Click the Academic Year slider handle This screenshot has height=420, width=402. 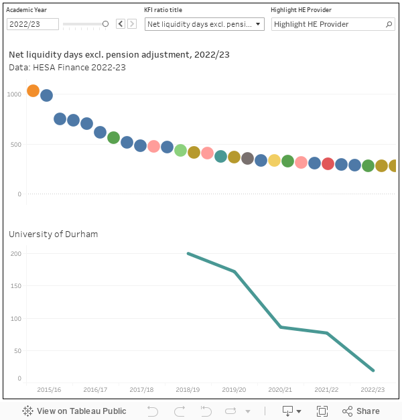point(105,24)
